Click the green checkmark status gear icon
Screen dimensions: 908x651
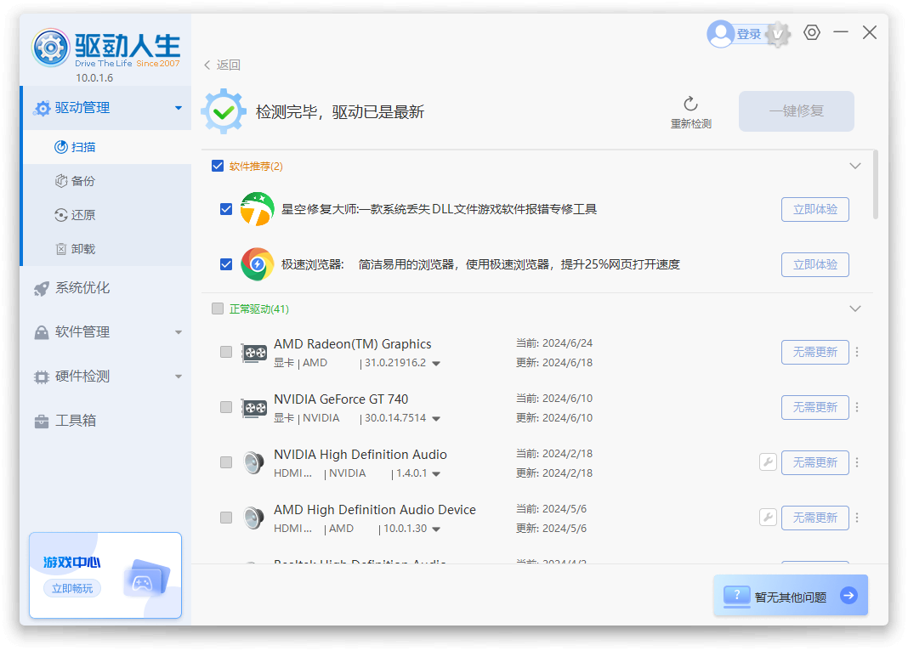point(224,111)
